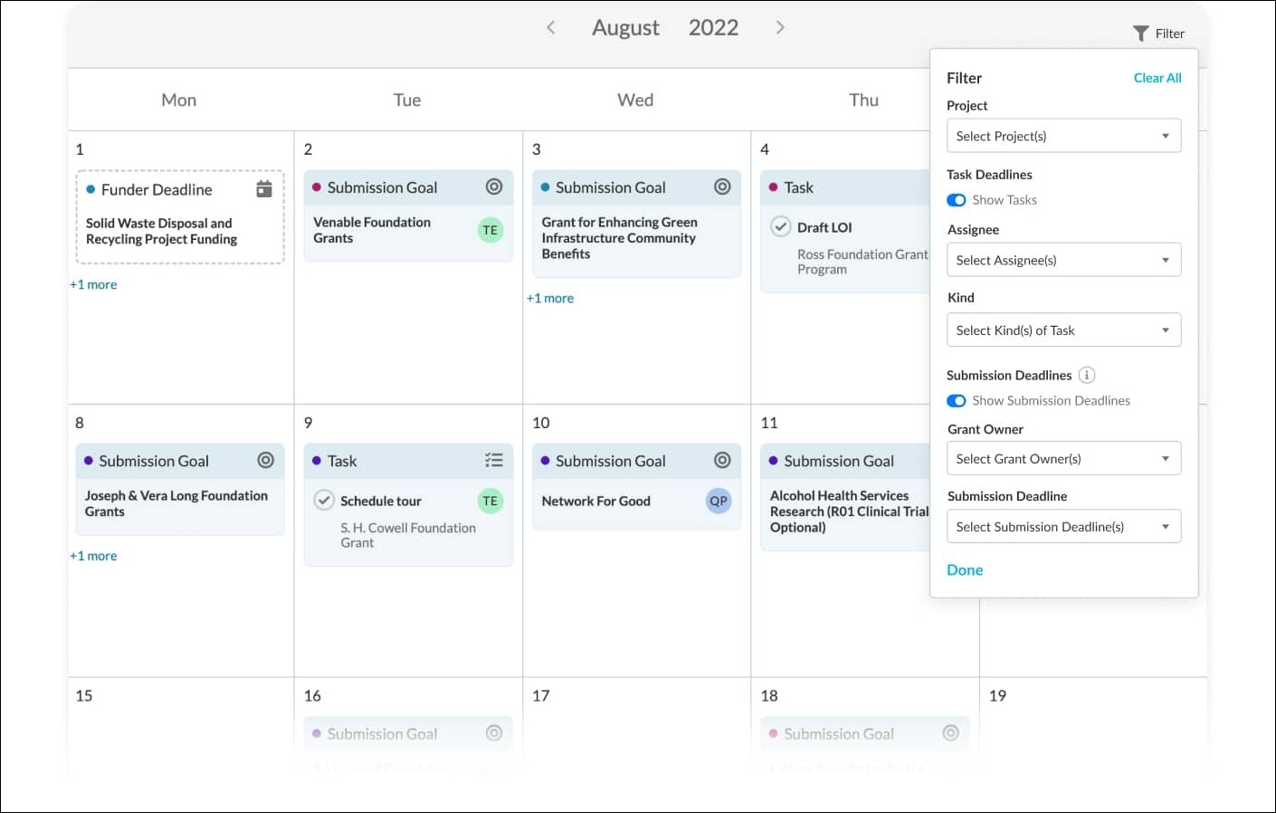Open the Select Grant Owner(s) dropdown
1276x813 pixels.
pyautogui.click(x=1063, y=458)
